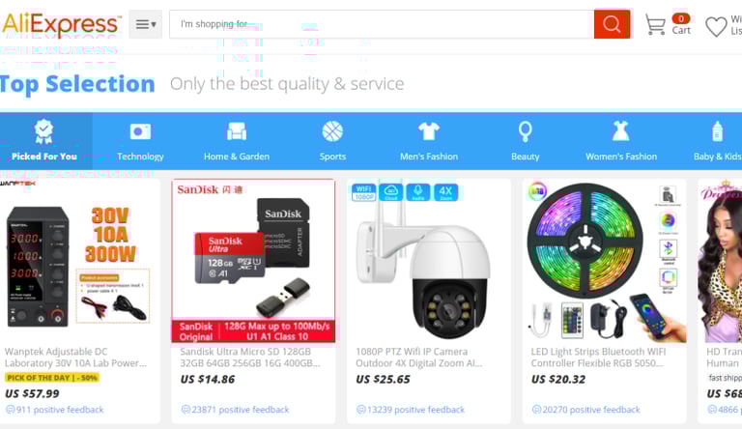742x429 pixels.
Task: Click the AliExpress logo
Action: tap(62, 24)
